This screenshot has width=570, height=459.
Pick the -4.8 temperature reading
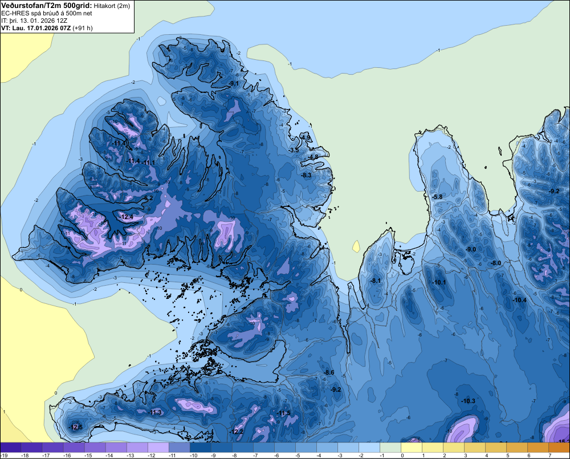313,157
